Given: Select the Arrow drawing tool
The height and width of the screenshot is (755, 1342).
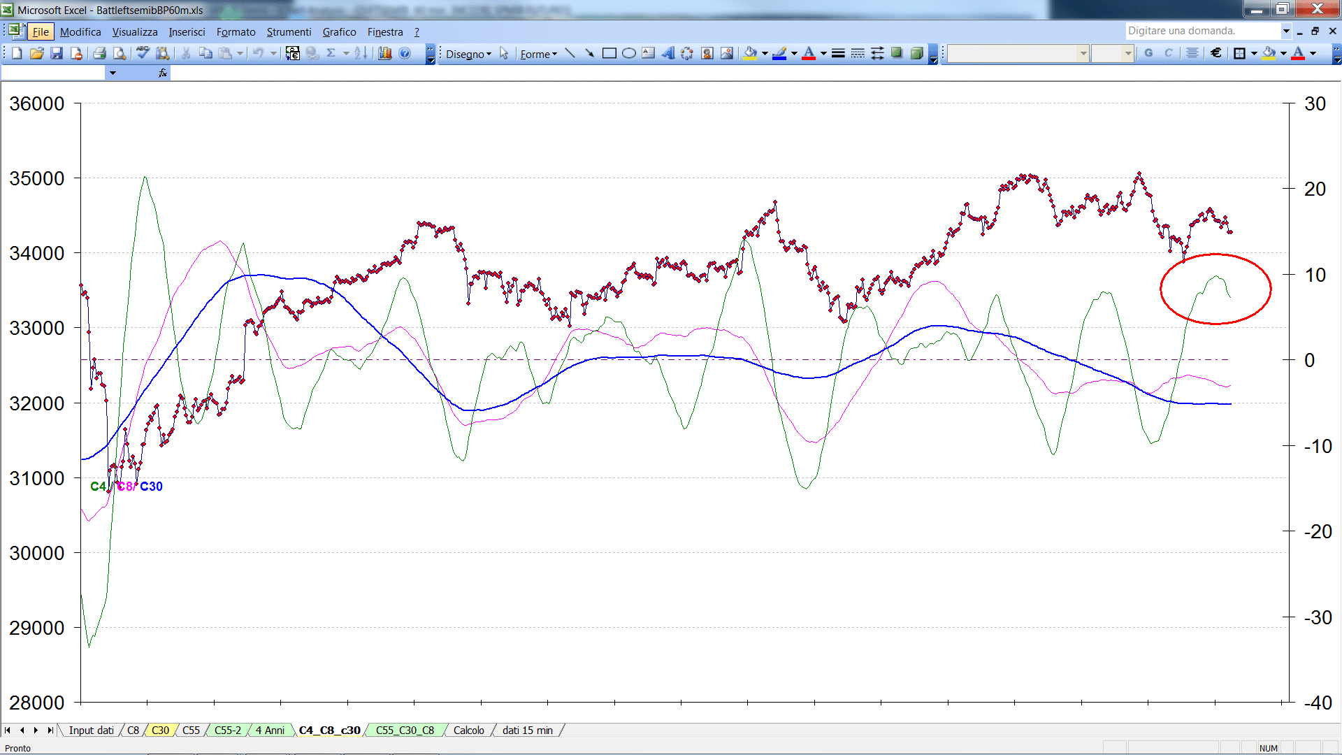Looking at the screenshot, I should [x=589, y=53].
